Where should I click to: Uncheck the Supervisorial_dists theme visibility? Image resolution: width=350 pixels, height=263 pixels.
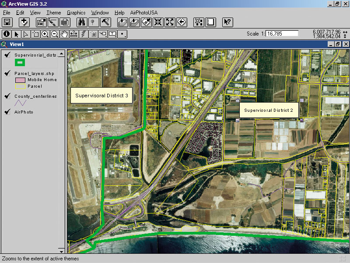pos(7,54)
